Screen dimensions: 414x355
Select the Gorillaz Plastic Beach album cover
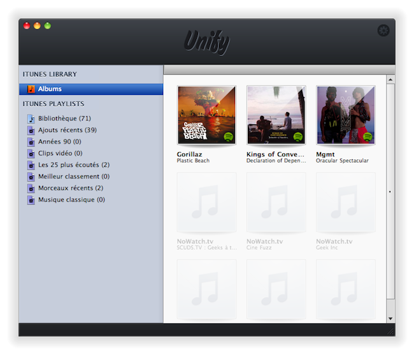(206, 115)
